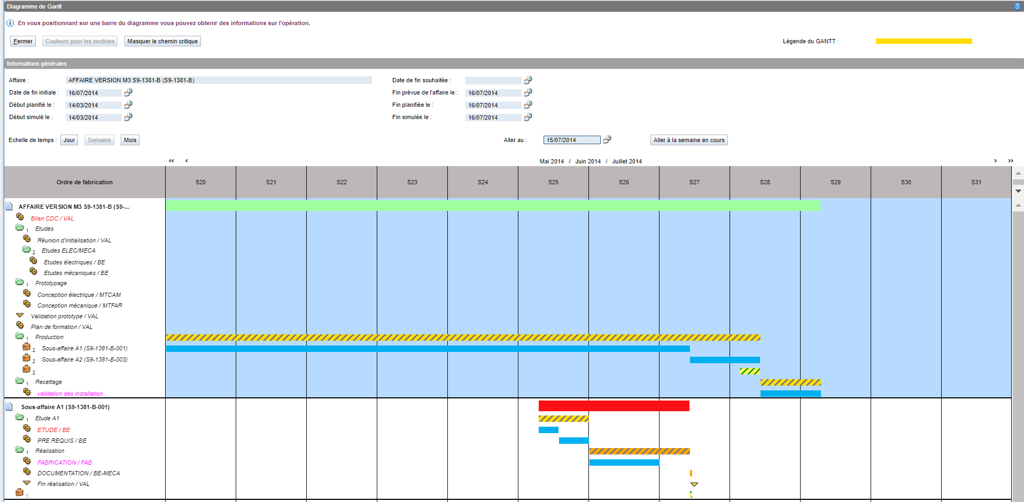
Task: Click the Aller au date field
Action: (572, 140)
